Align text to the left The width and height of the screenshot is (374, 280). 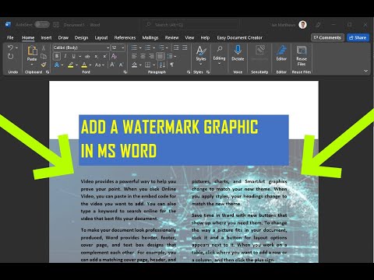point(134,56)
